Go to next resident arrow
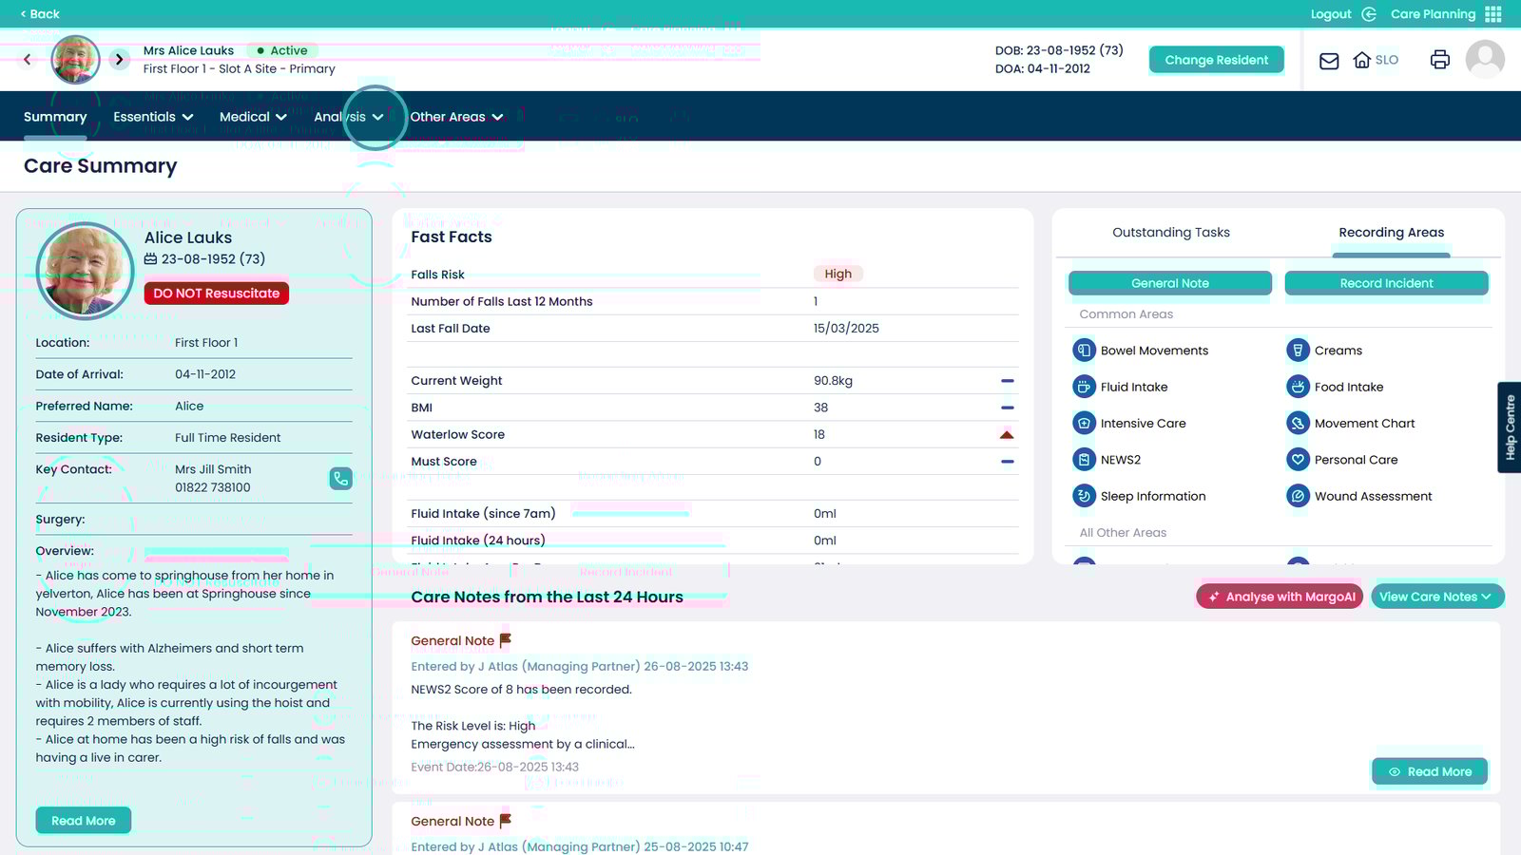Viewport: 1521px width, 855px height. pyautogui.click(x=119, y=60)
